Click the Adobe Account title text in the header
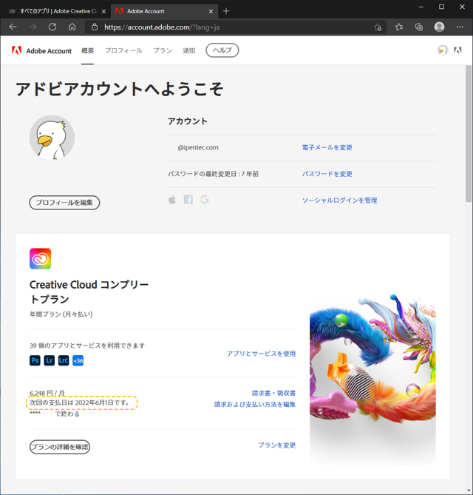This screenshot has width=473, height=495. click(x=49, y=51)
